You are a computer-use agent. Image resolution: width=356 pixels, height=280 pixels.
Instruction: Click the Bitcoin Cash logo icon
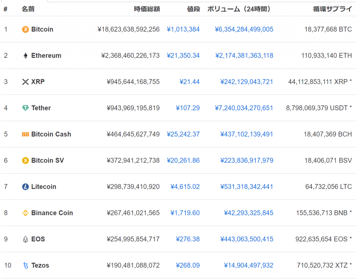pos(25,134)
